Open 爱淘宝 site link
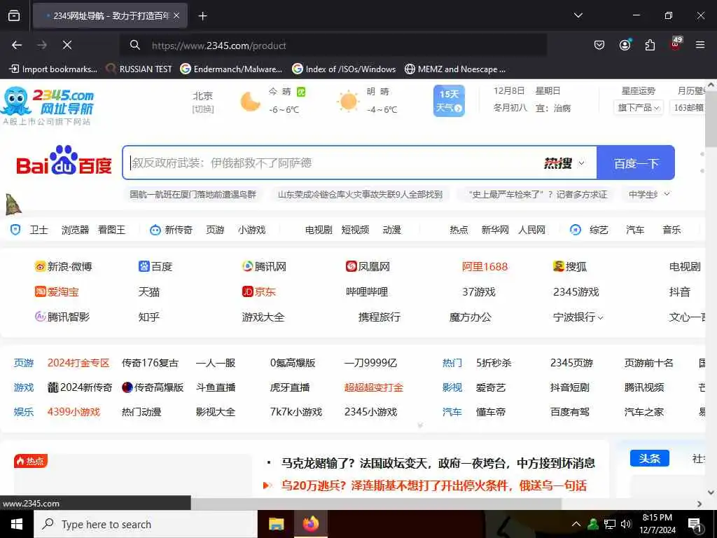This screenshot has width=717, height=538. click(x=57, y=291)
